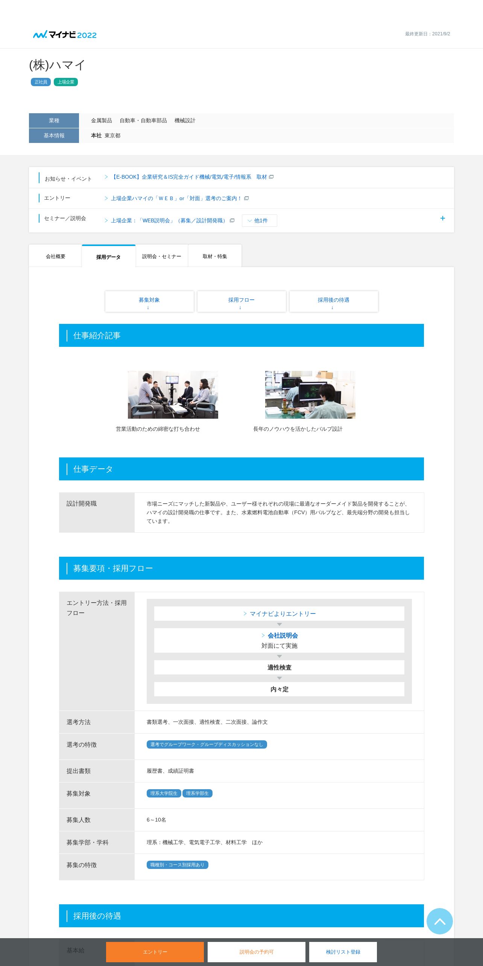Click the 最終更新日 date text
This screenshot has height=966, width=483.
coord(428,34)
